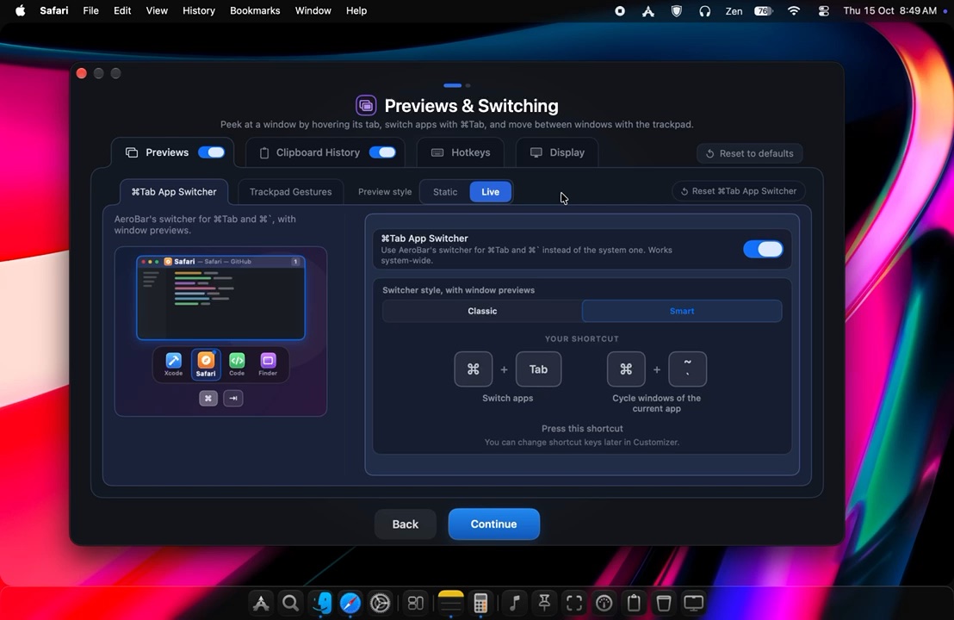Image resolution: width=954 pixels, height=620 pixels.
Task: Click the Tab key in Switch apps shortcut
Action: (538, 369)
